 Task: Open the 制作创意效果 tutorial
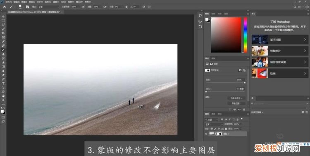(280, 62)
